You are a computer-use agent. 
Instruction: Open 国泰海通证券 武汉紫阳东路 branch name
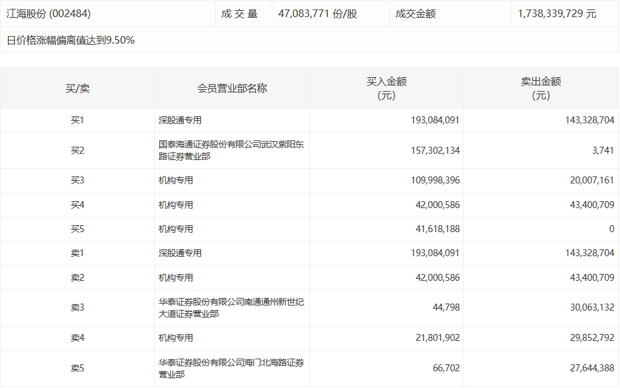point(231,151)
